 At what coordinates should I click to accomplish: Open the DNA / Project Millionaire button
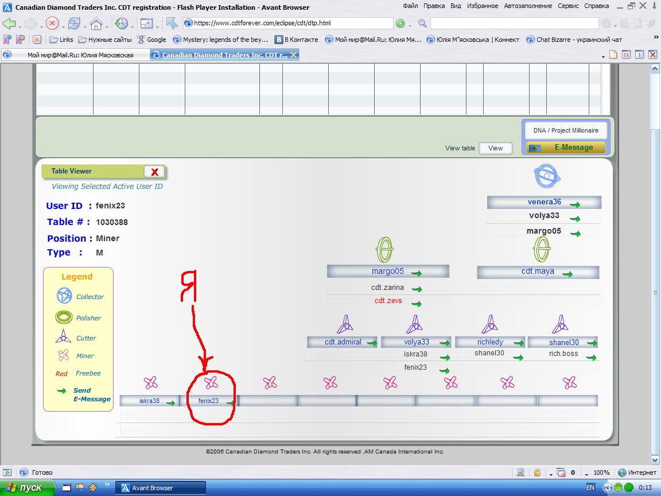coord(565,130)
